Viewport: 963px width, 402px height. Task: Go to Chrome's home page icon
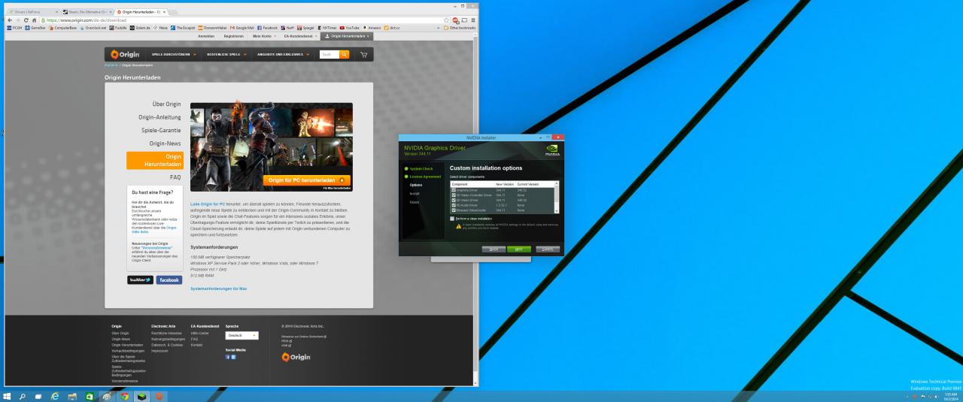34,20
